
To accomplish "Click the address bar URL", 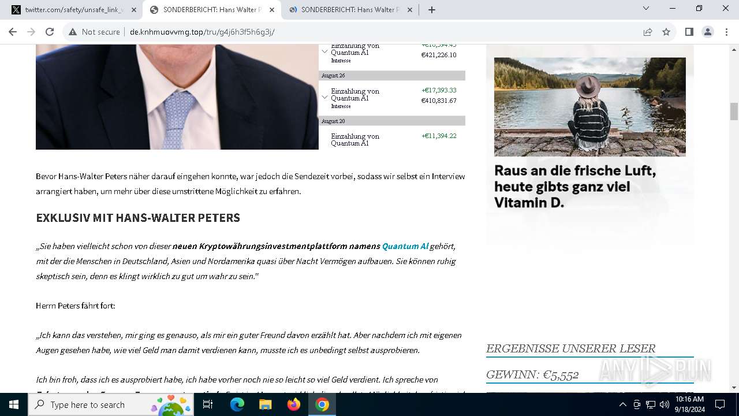I will (x=202, y=32).
